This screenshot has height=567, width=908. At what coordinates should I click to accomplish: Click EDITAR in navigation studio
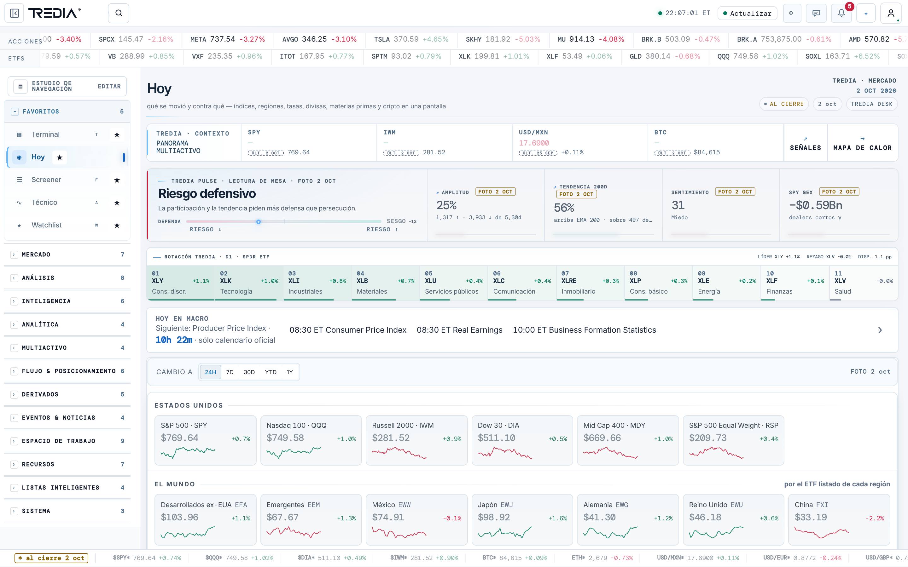tap(109, 86)
